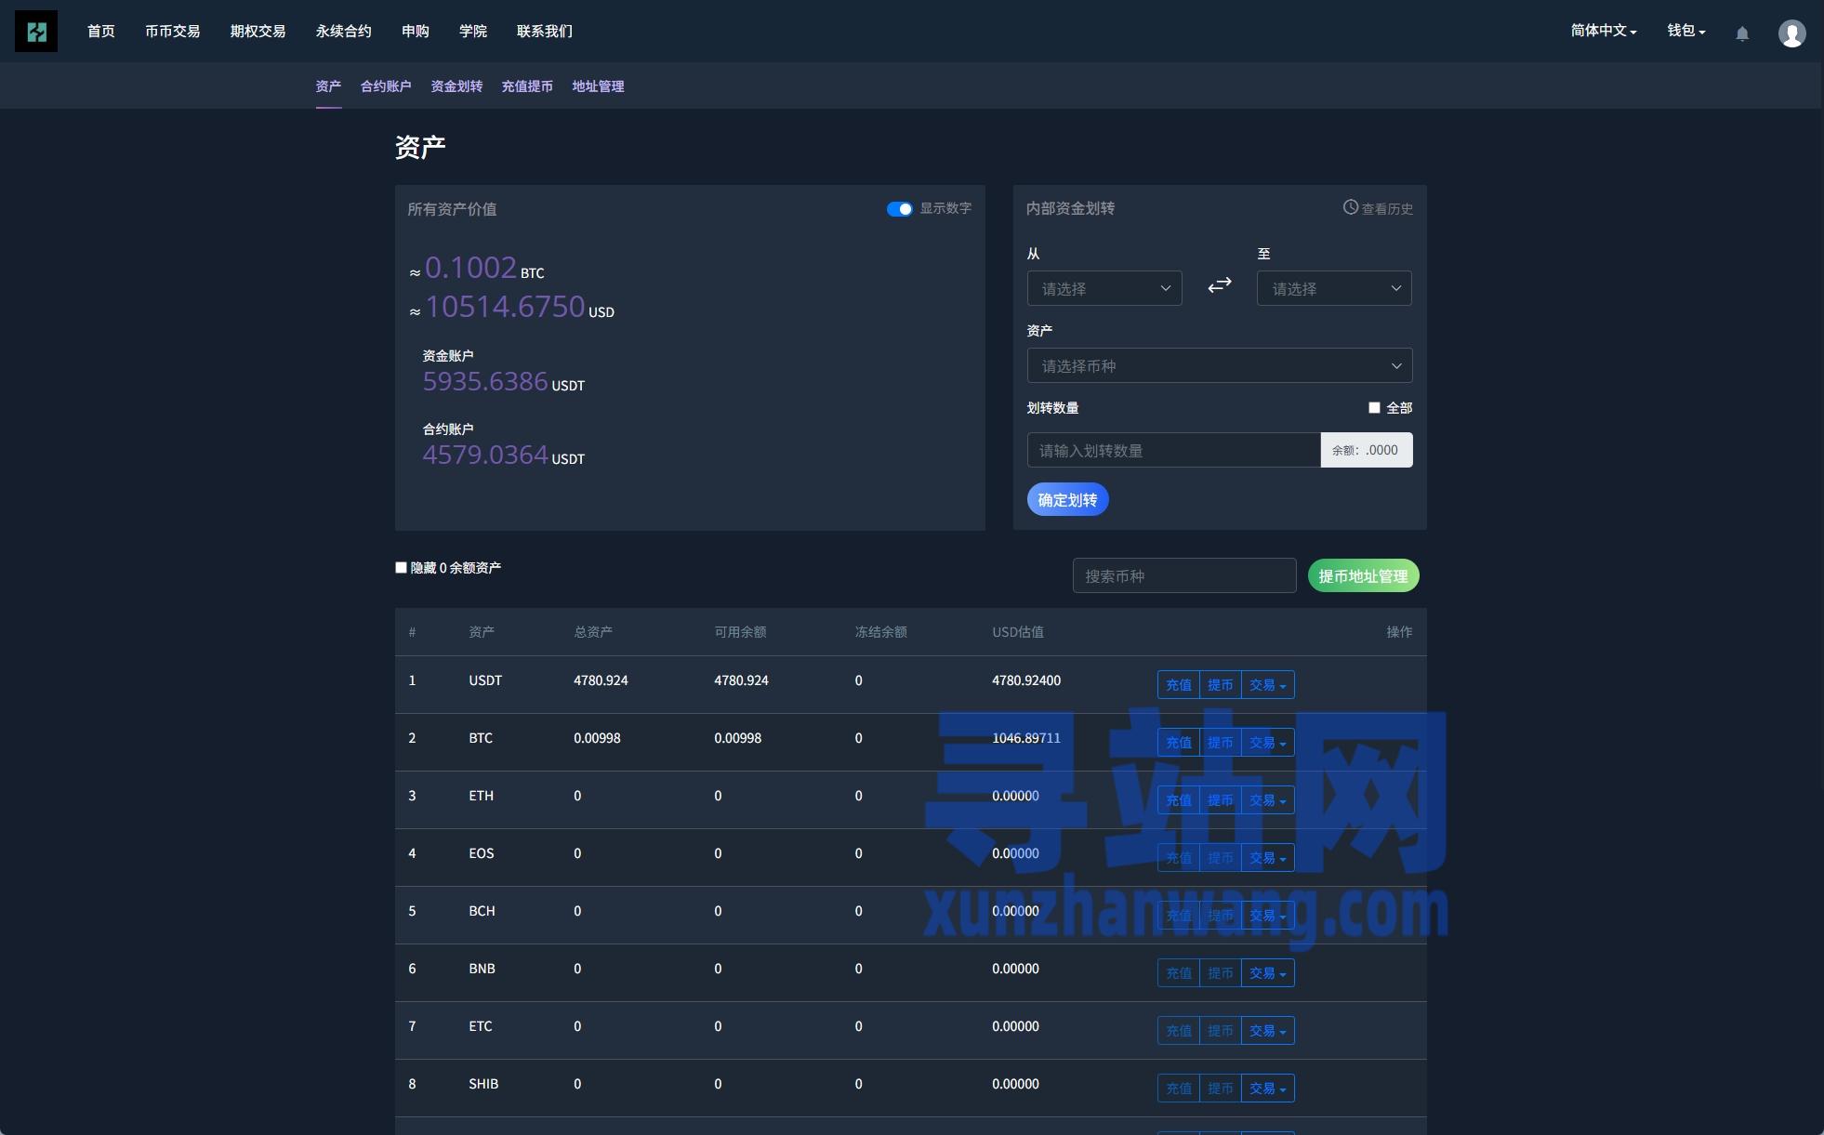Click 充值 button in ETC row
1824x1135 pixels.
click(1179, 1031)
